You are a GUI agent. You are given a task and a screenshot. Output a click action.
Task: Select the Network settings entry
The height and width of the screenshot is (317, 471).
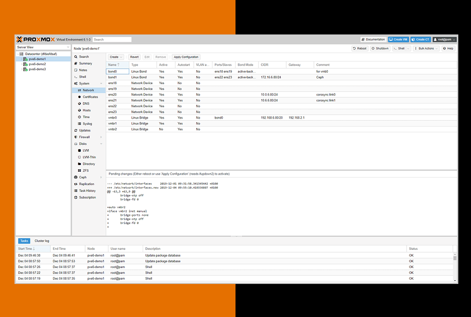pos(88,90)
